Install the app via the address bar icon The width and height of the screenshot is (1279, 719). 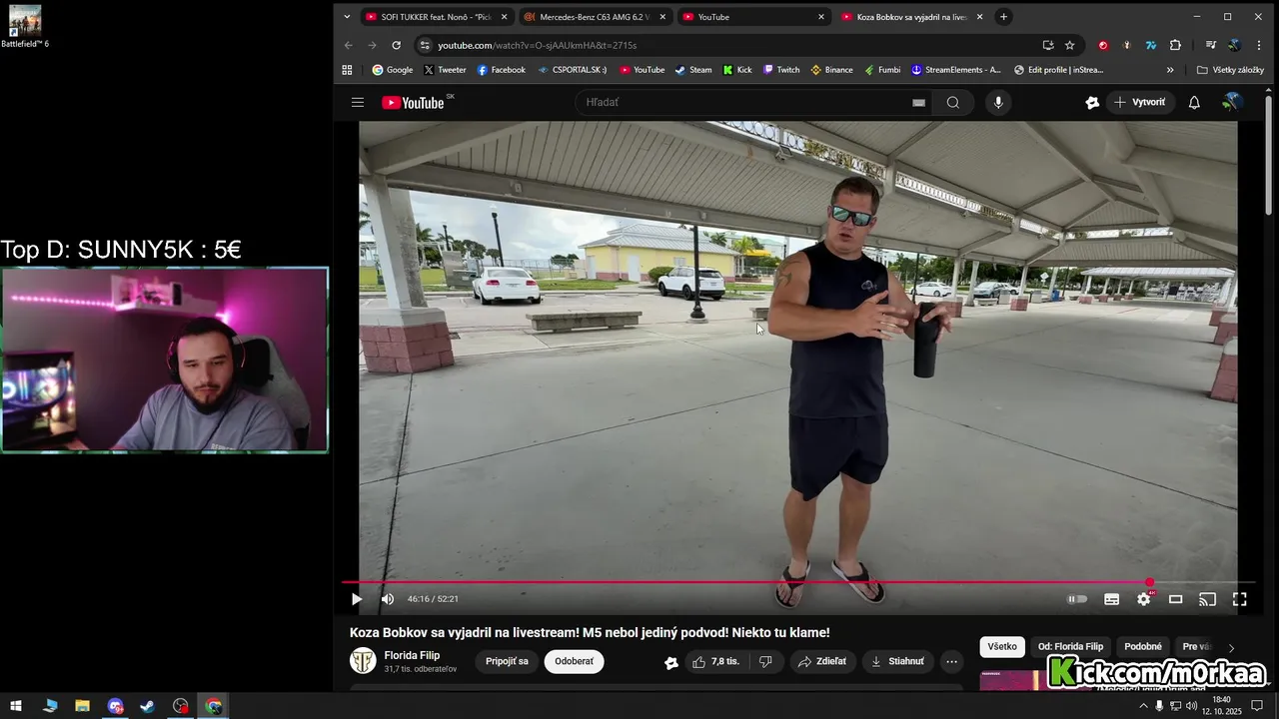point(1047,45)
